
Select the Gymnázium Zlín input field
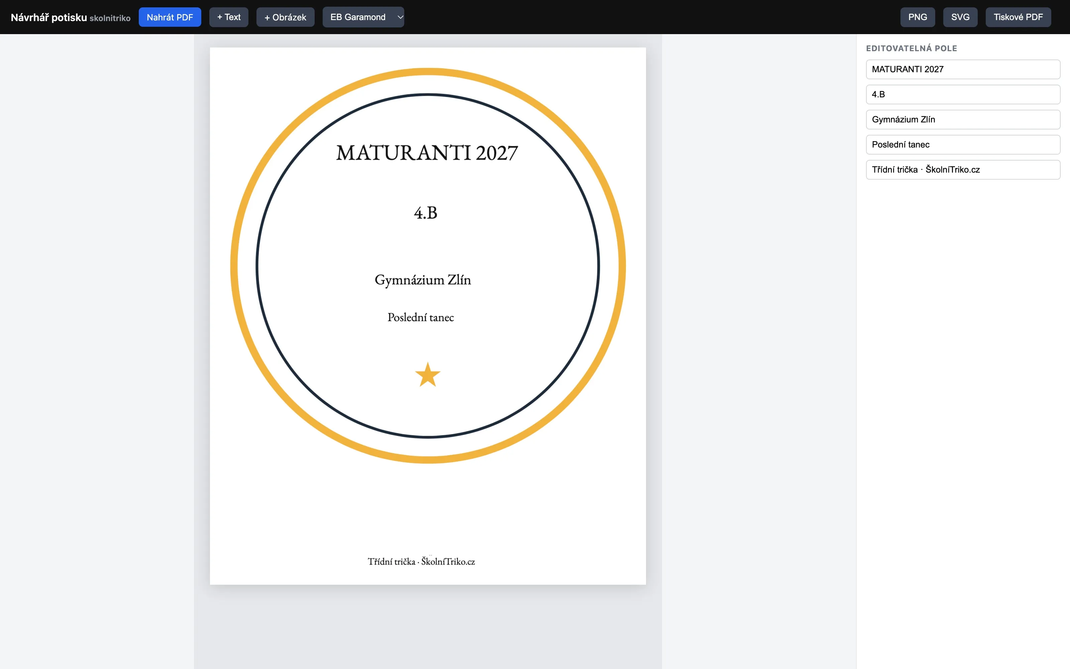[x=963, y=119]
